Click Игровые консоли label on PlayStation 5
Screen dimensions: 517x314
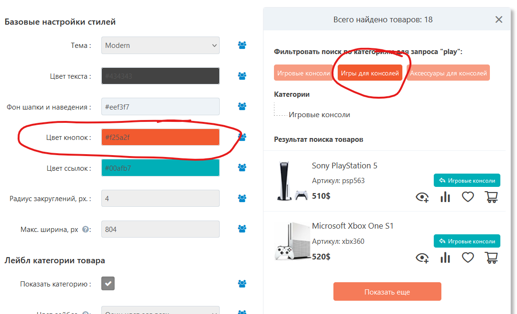467,180
